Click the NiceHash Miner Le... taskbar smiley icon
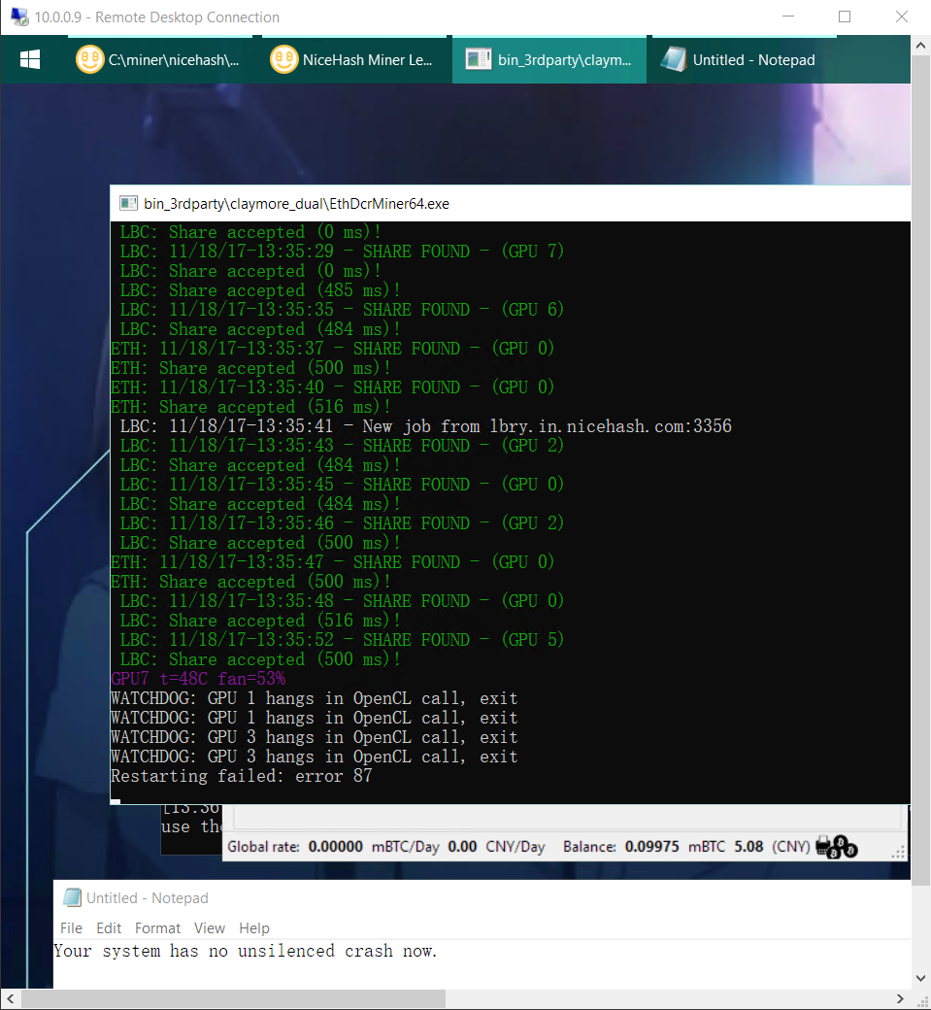The image size is (931, 1010). [x=283, y=59]
